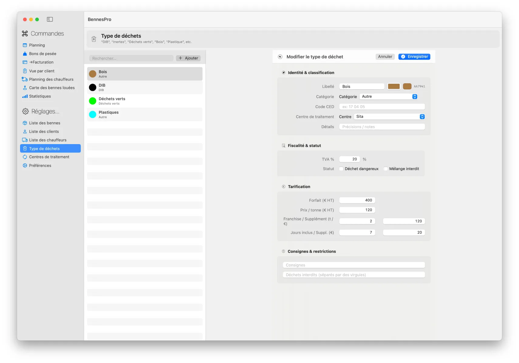Click the Statistiques bar chart icon
Image resolution: width=519 pixels, height=363 pixels.
(x=25, y=96)
